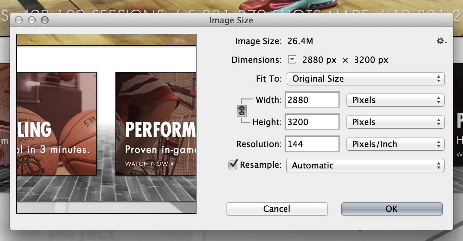Open the Height units Pixels dropdown
This screenshot has height=241, width=463.
tap(395, 122)
